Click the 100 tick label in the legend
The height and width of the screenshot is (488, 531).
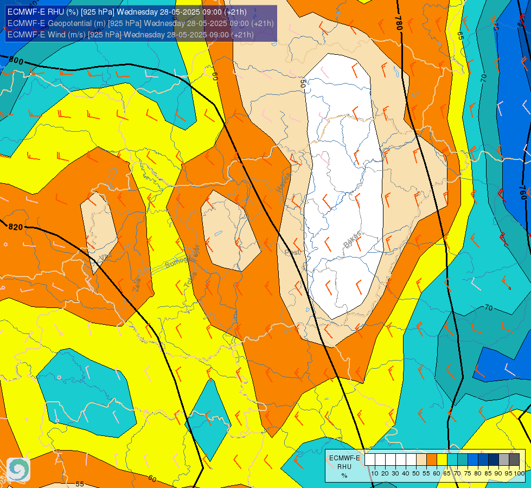click(519, 473)
